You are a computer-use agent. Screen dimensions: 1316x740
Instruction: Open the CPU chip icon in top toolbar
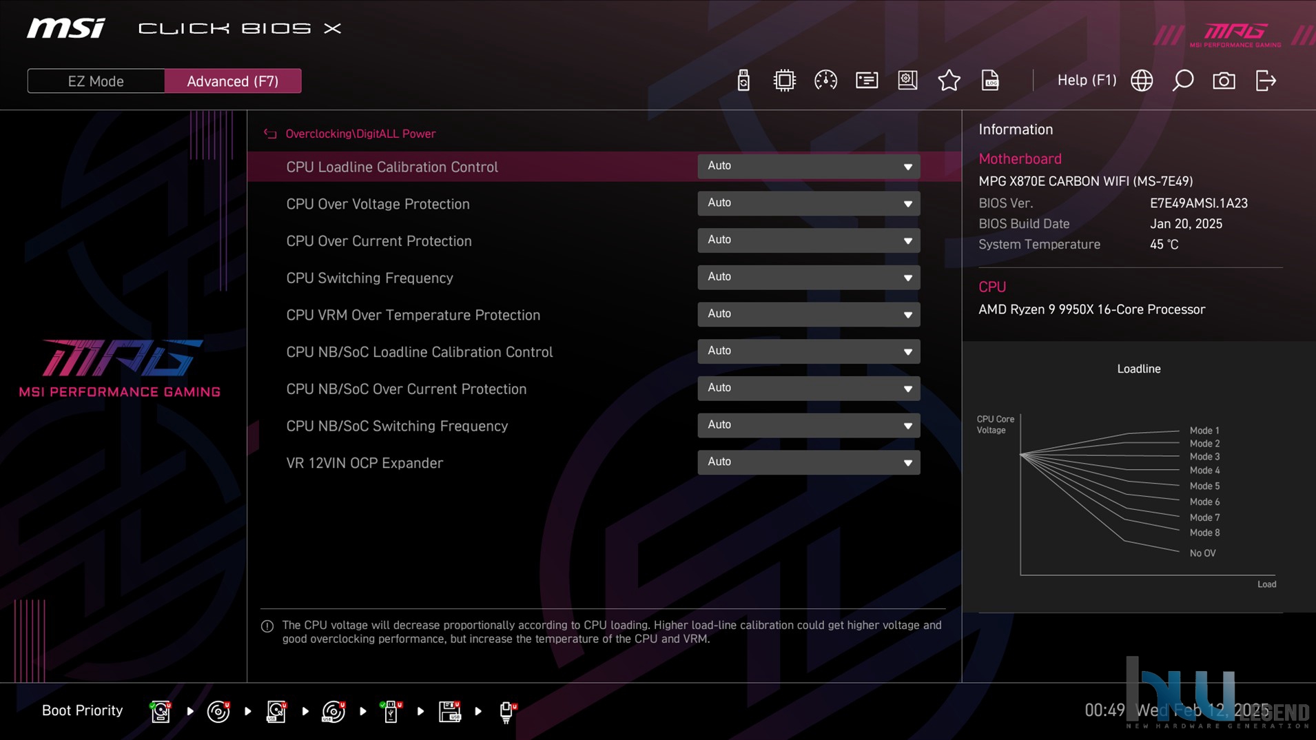[x=784, y=81]
